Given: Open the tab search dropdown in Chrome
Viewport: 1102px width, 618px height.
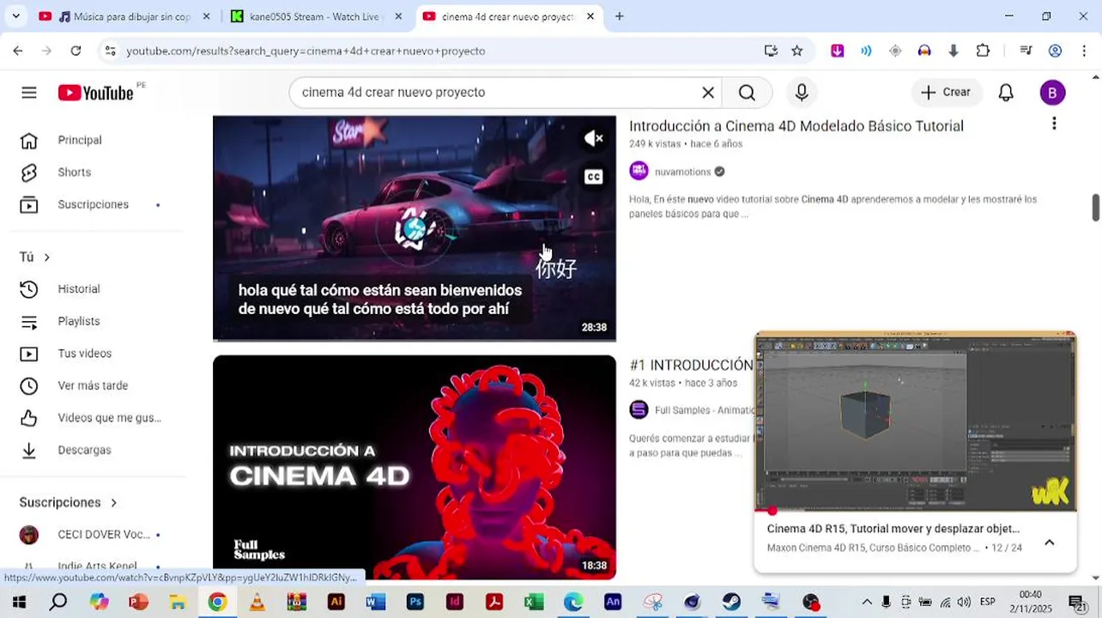Looking at the screenshot, I should (x=15, y=16).
